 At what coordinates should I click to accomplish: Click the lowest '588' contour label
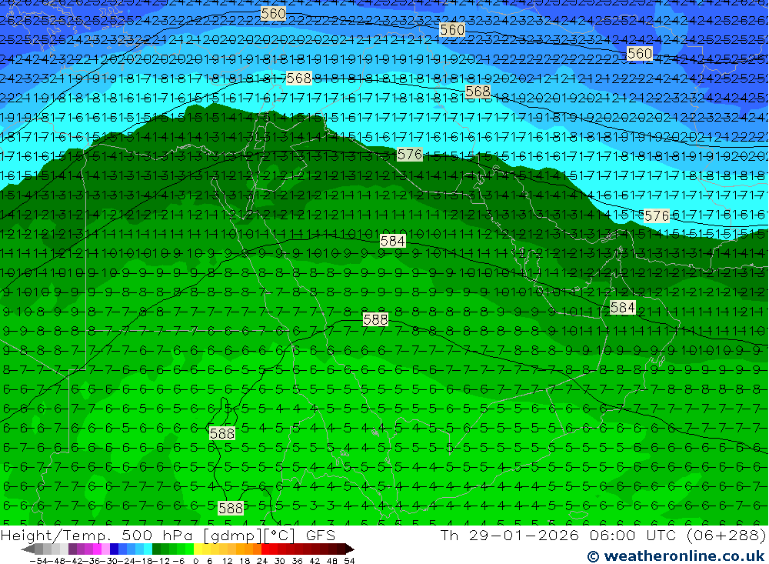pyautogui.click(x=231, y=508)
